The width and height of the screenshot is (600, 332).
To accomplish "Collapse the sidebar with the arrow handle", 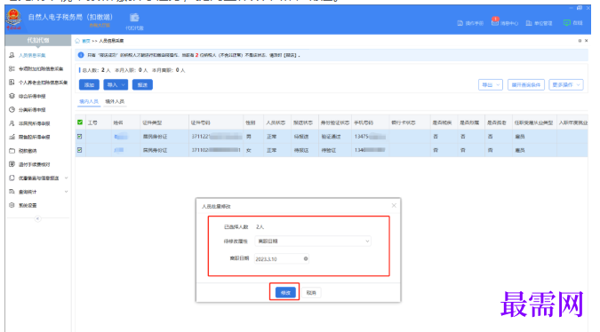I will 37,218.
